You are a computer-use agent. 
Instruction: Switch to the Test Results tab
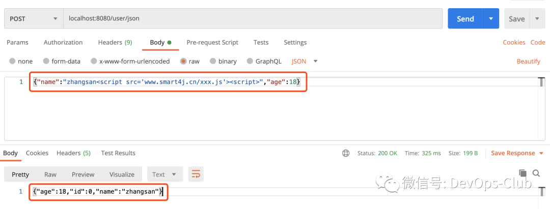click(x=118, y=153)
